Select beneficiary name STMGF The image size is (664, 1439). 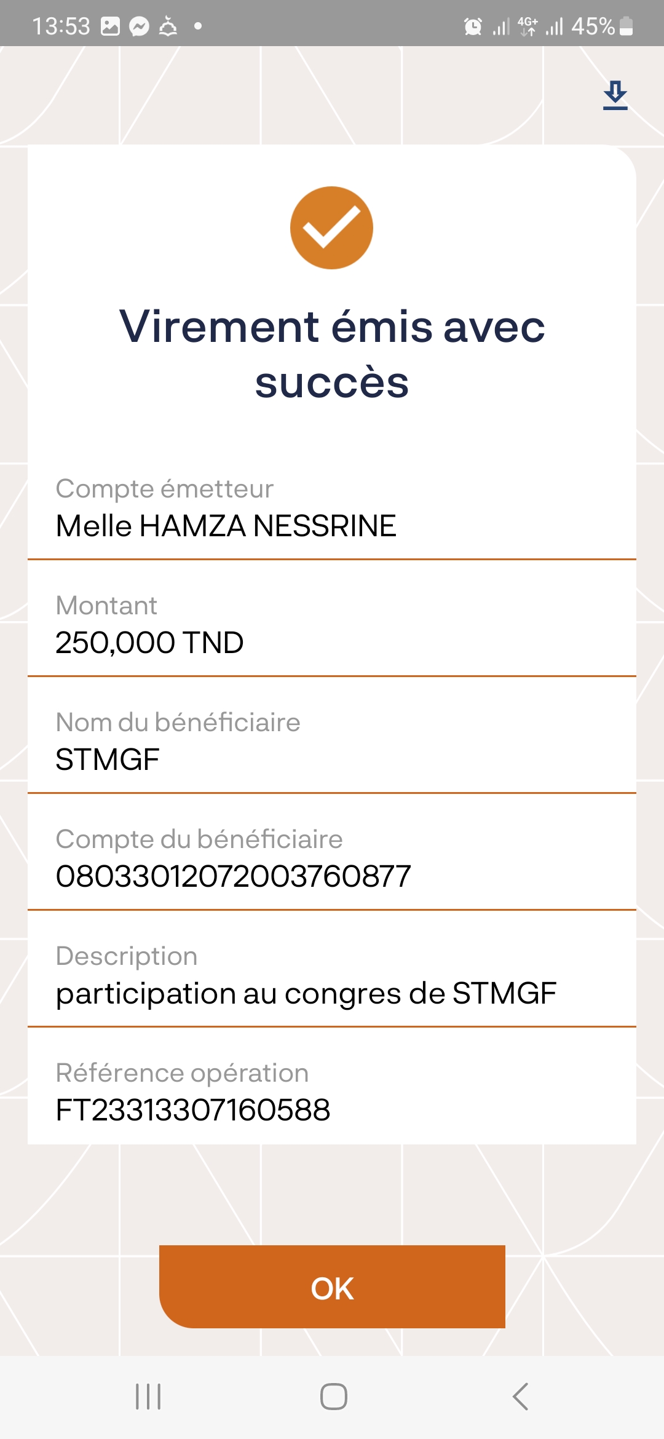108,760
